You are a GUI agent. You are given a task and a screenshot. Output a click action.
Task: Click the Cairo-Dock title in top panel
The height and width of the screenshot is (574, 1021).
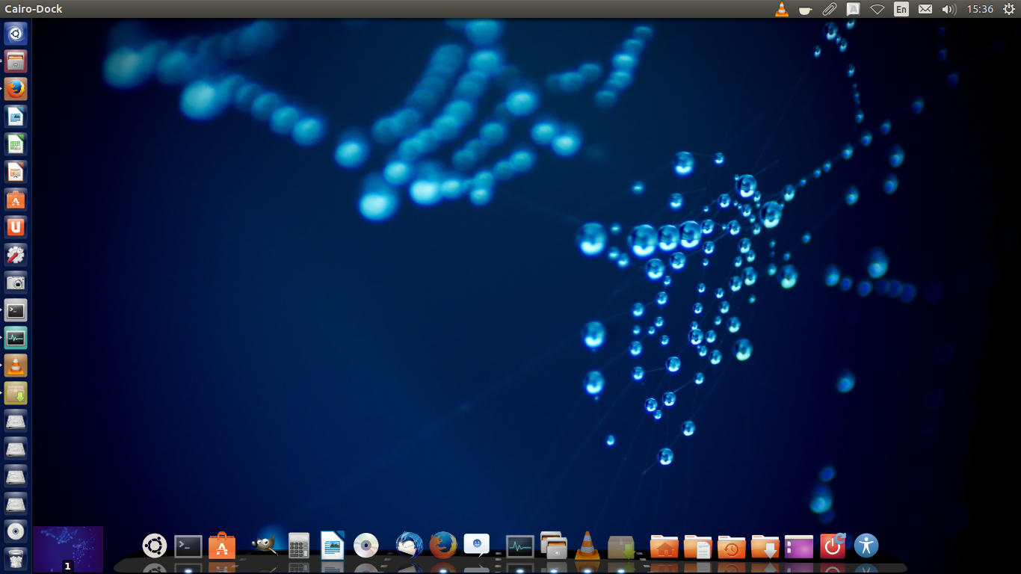click(34, 9)
